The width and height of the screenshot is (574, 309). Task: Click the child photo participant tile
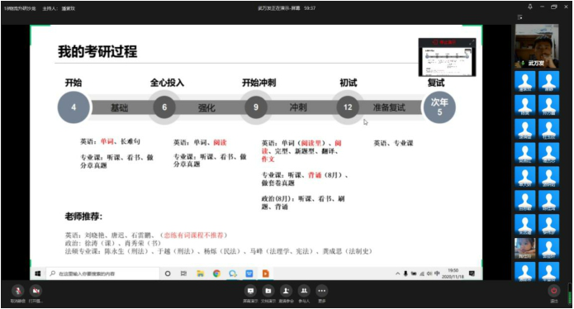click(x=525, y=248)
